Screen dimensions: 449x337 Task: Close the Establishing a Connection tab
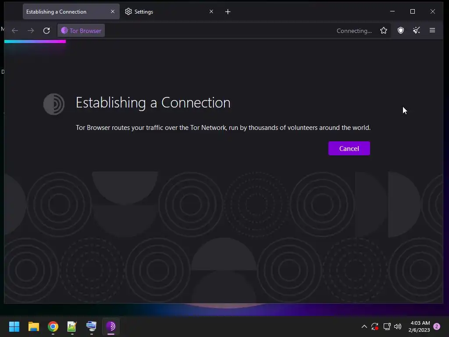[x=113, y=11]
